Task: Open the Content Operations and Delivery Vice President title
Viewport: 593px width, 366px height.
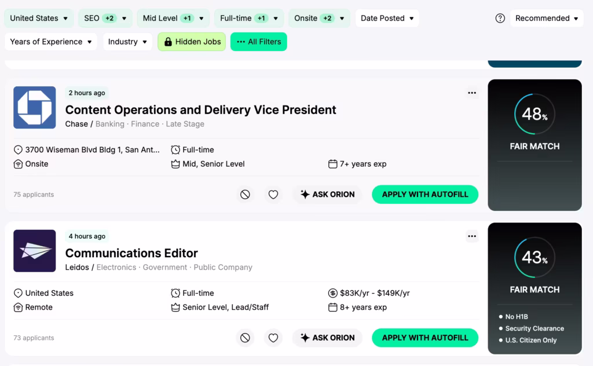Action: click(200, 110)
